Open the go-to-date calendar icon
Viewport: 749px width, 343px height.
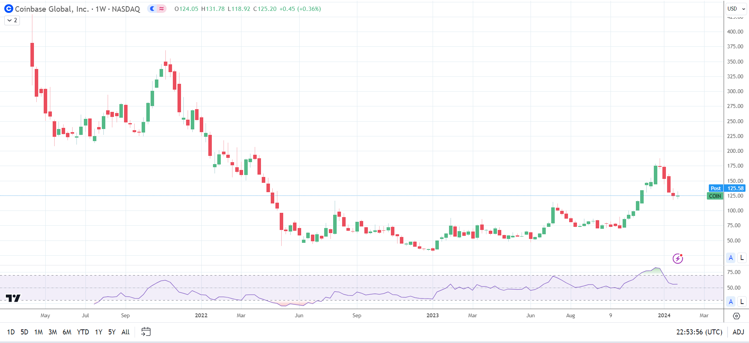[x=146, y=332]
